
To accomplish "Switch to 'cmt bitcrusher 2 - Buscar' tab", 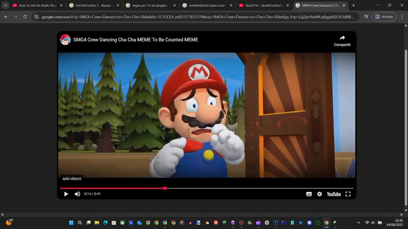I will (x=91, y=5).
